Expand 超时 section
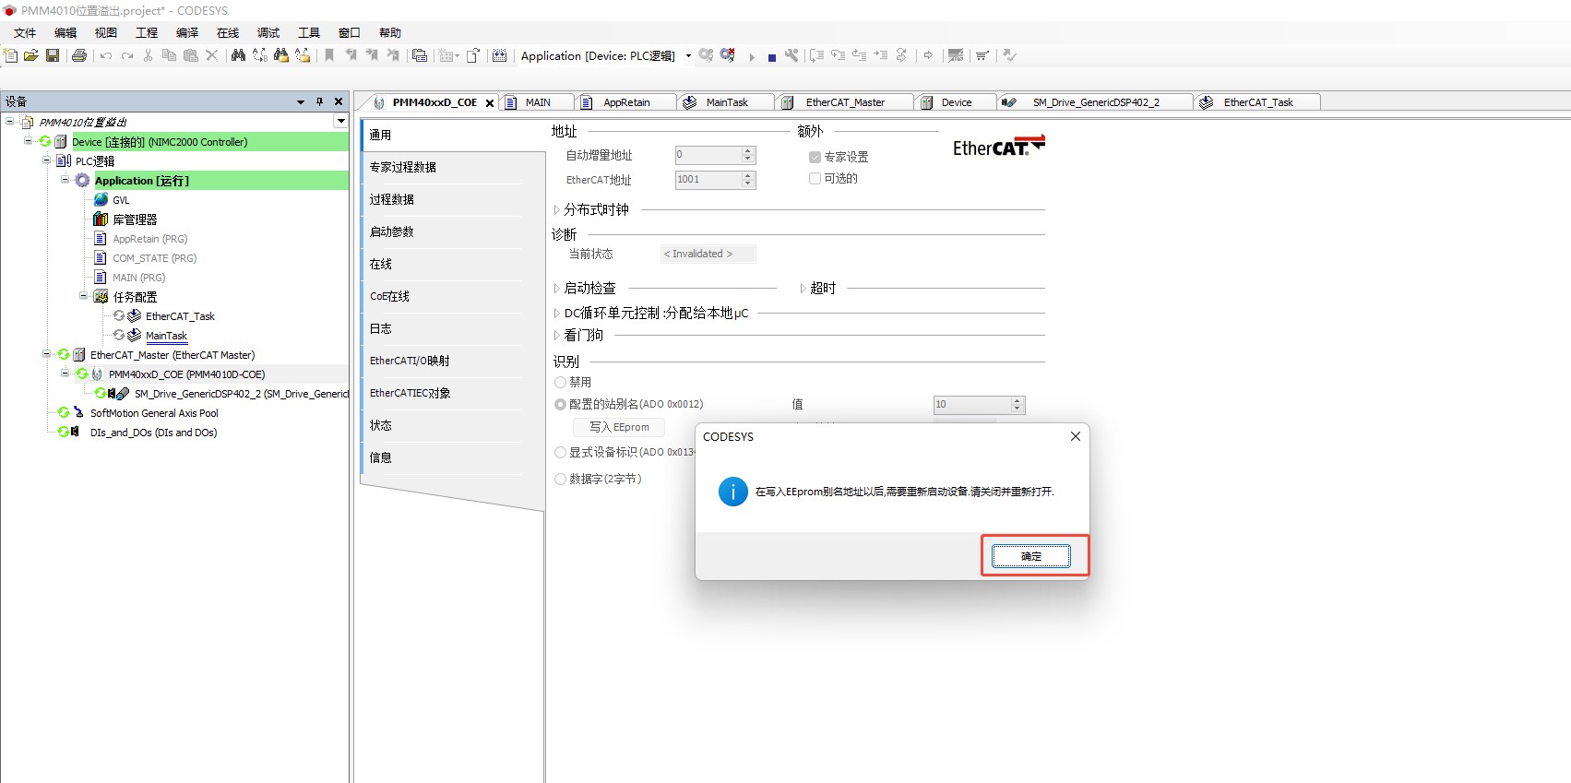1571x783 pixels. [x=803, y=288]
